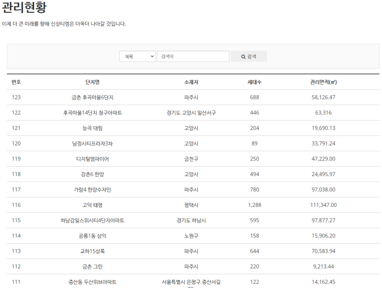Click the 번호 column header
The image size is (382, 288).
pyautogui.click(x=16, y=82)
